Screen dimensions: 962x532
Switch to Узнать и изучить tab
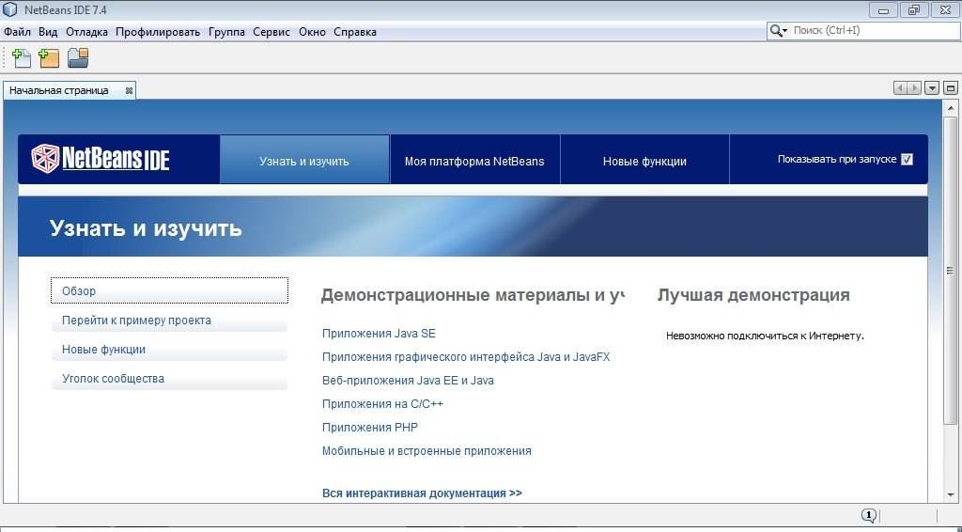click(304, 160)
